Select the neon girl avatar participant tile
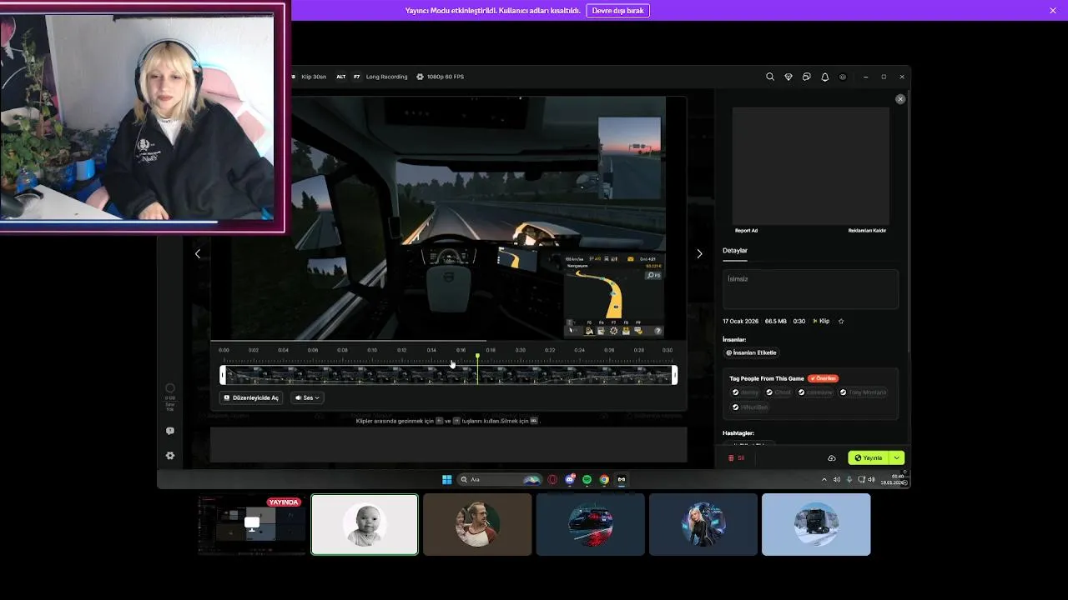This screenshot has height=600, width=1068. tap(703, 524)
